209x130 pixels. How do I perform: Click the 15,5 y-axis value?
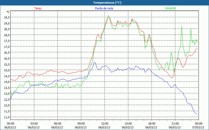click(x=7, y=64)
